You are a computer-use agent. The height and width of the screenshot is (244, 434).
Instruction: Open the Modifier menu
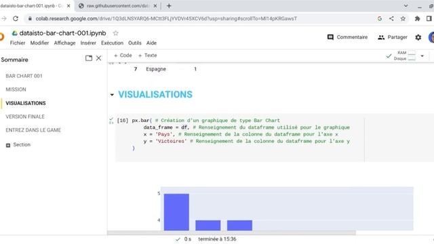[39, 43]
